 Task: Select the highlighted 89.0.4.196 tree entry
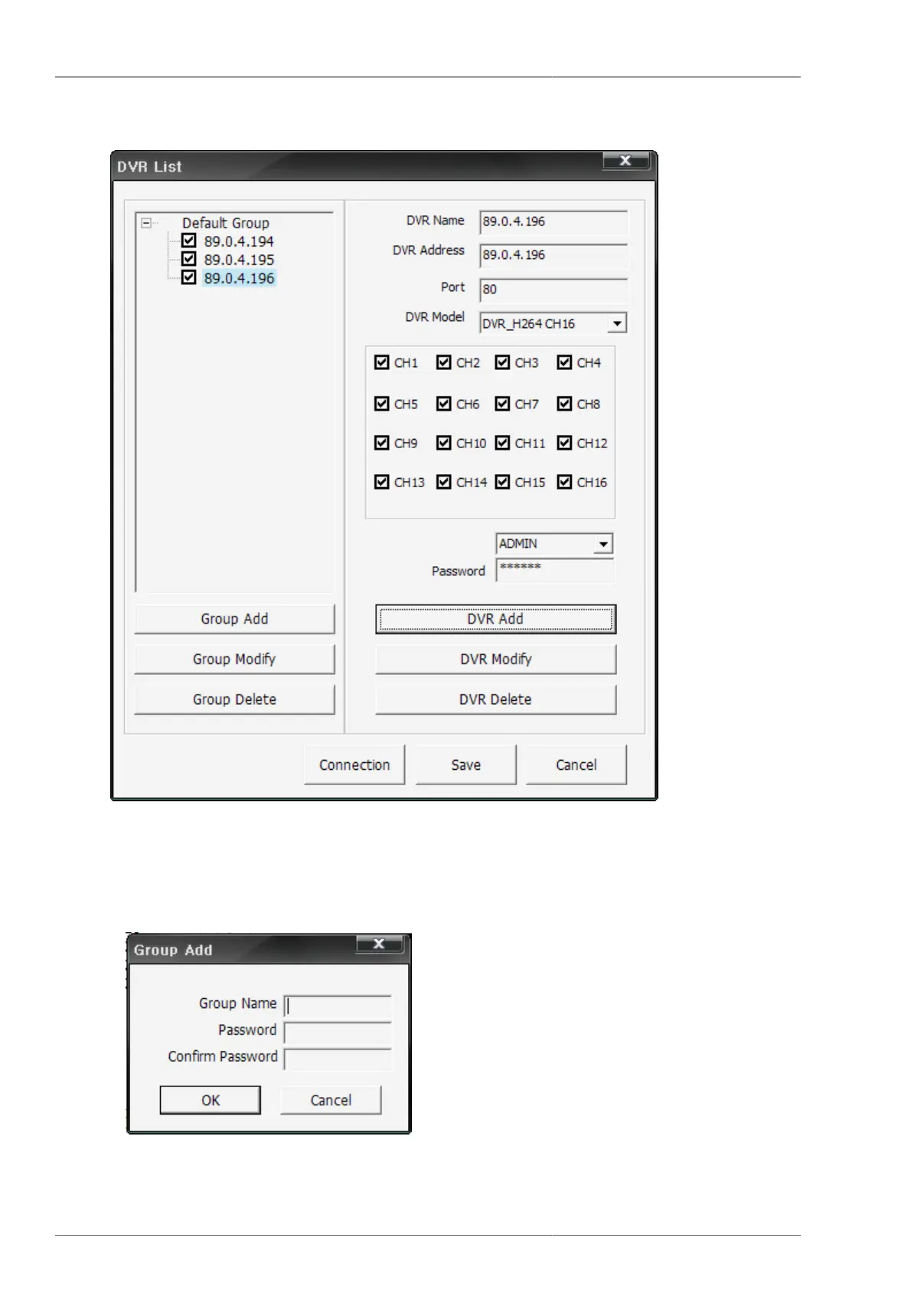pos(239,278)
